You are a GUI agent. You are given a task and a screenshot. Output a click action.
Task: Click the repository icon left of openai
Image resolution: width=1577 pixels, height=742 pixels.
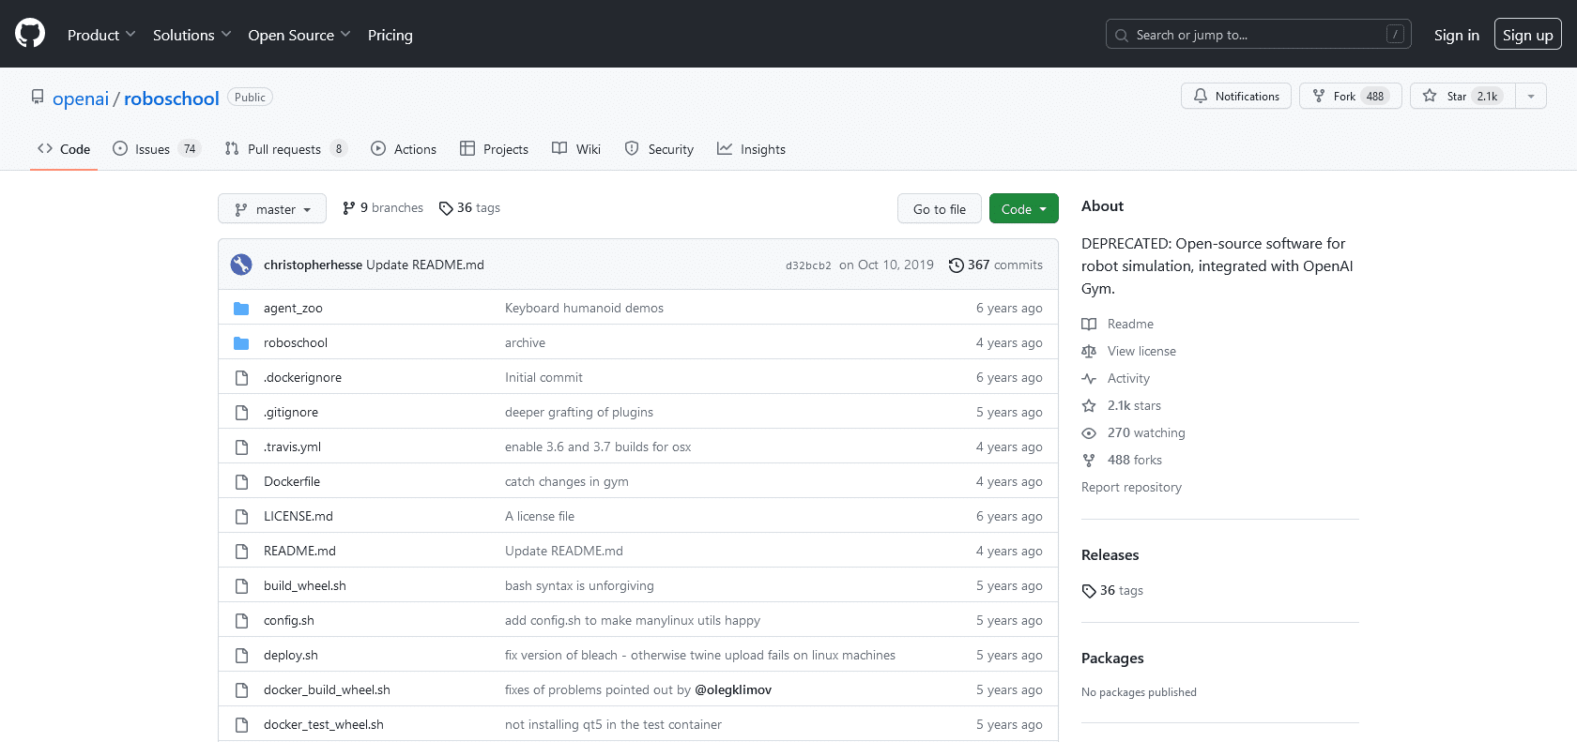[x=38, y=97]
